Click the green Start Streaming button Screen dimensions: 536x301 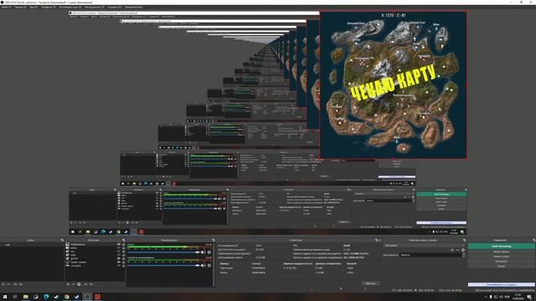click(502, 246)
